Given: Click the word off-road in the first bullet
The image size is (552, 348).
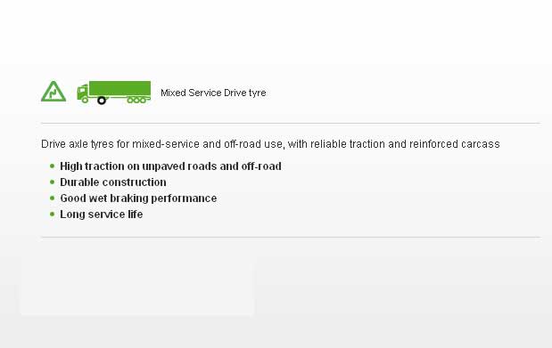Looking at the screenshot, I should 261,166.
